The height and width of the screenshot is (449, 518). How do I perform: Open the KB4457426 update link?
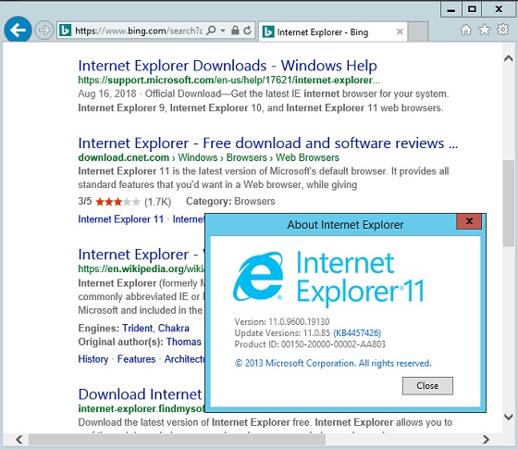tap(357, 333)
